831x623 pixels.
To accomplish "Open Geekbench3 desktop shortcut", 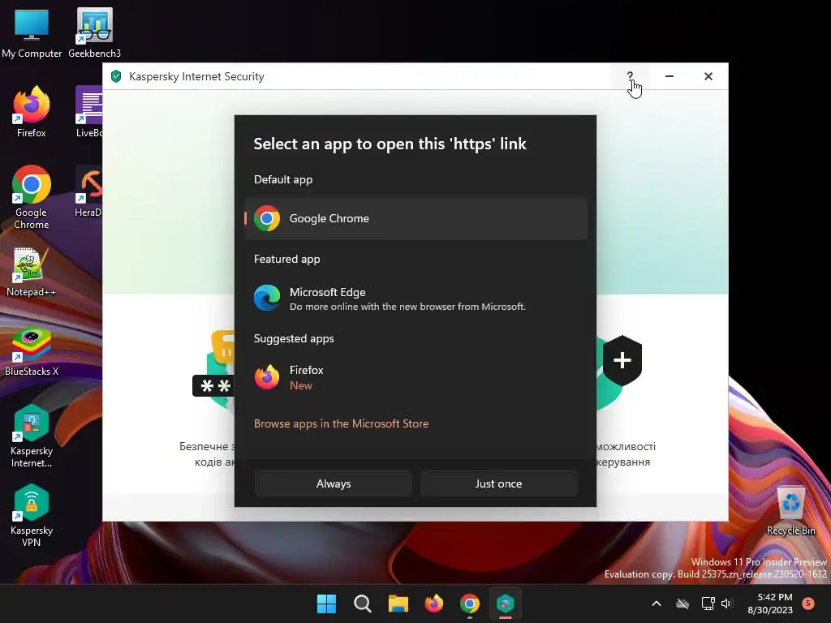I will tap(94, 33).
